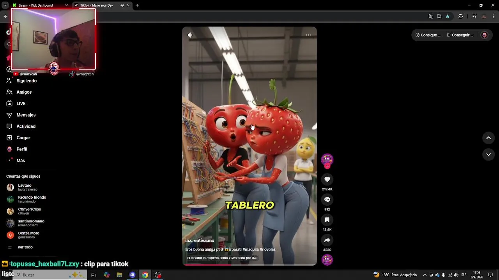The height and width of the screenshot is (280, 499).
Task: Open the volume control in the system tray
Action: tap(456, 275)
